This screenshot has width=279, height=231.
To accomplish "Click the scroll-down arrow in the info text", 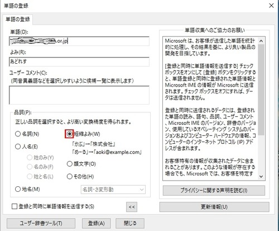I will pos(261,176).
